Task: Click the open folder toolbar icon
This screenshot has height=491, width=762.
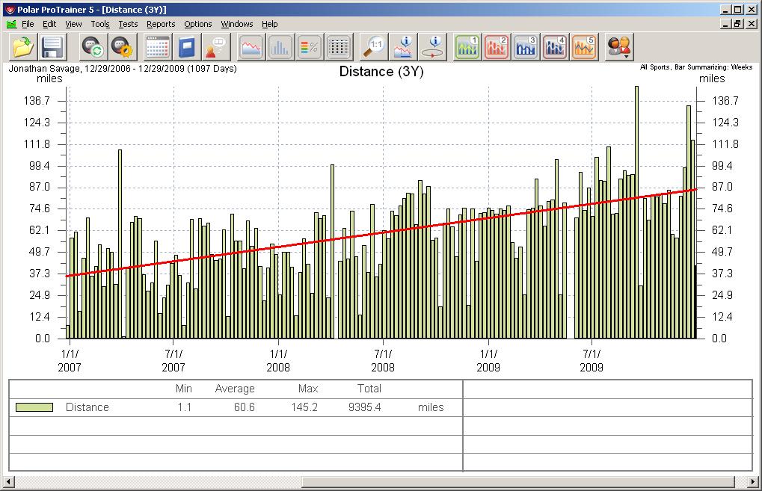Action: [x=23, y=47]
